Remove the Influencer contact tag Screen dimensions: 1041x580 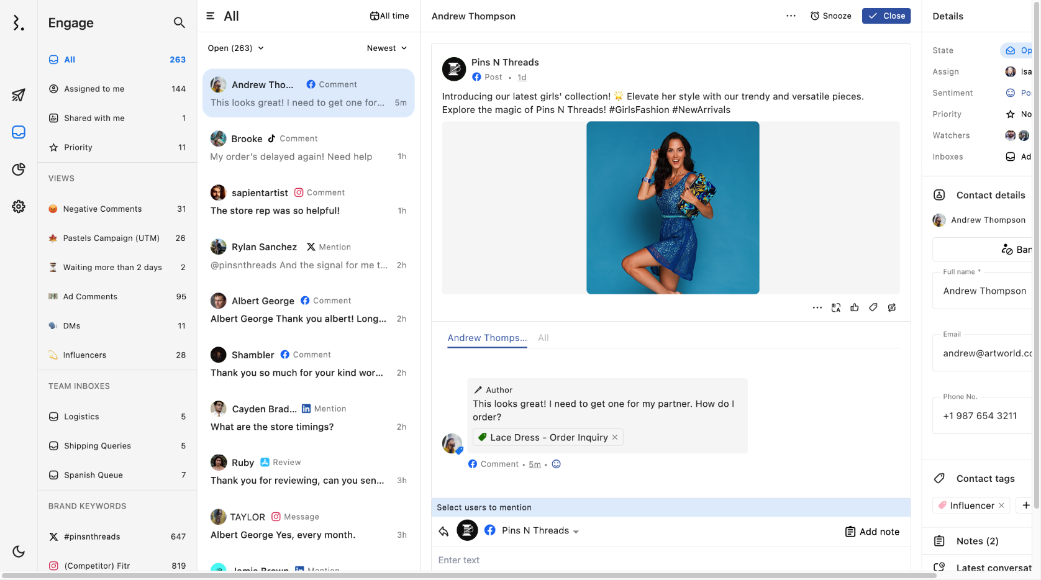pos(1001,505)
